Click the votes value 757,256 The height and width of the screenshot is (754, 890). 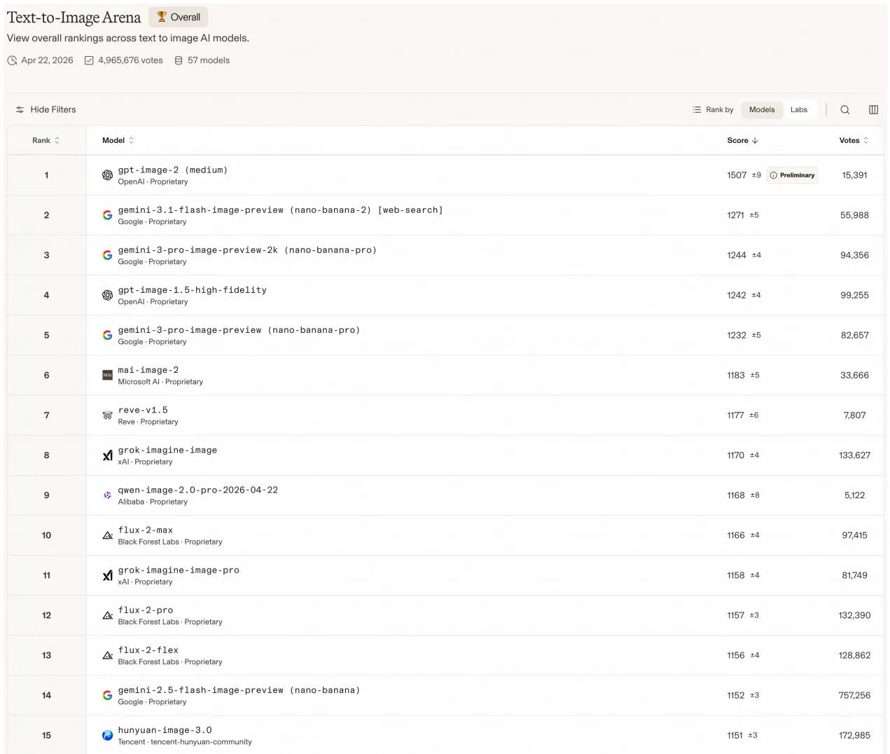854,695
